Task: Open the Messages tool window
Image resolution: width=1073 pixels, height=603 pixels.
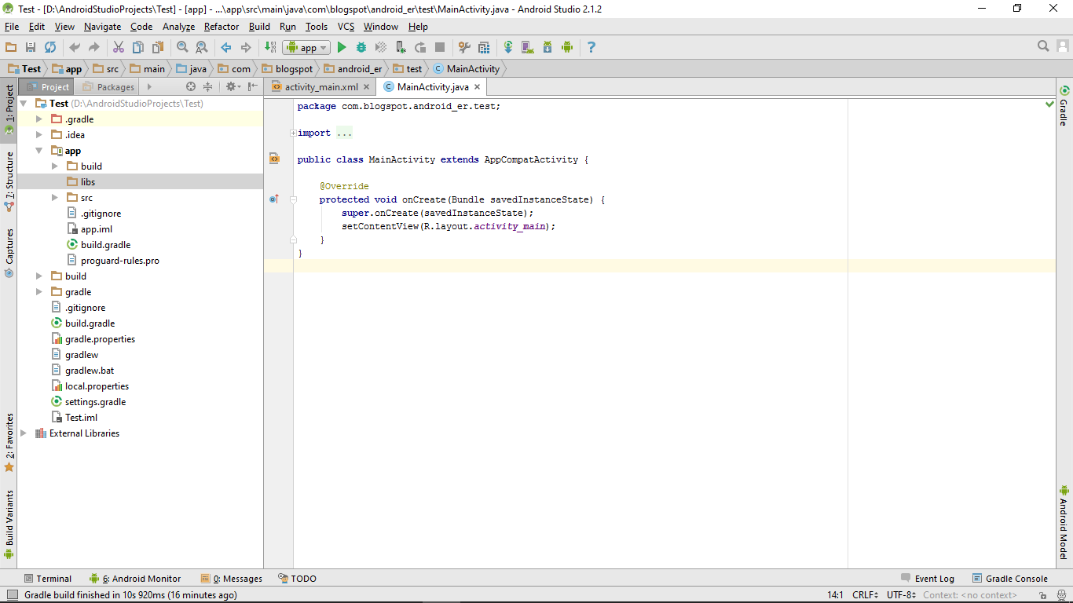Action: click(231, 579)
